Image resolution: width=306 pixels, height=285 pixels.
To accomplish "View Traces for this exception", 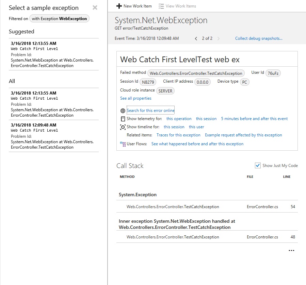I will click(178, 135).
